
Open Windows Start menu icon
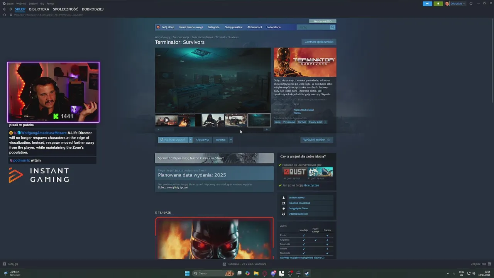click(x=187, y=273)
